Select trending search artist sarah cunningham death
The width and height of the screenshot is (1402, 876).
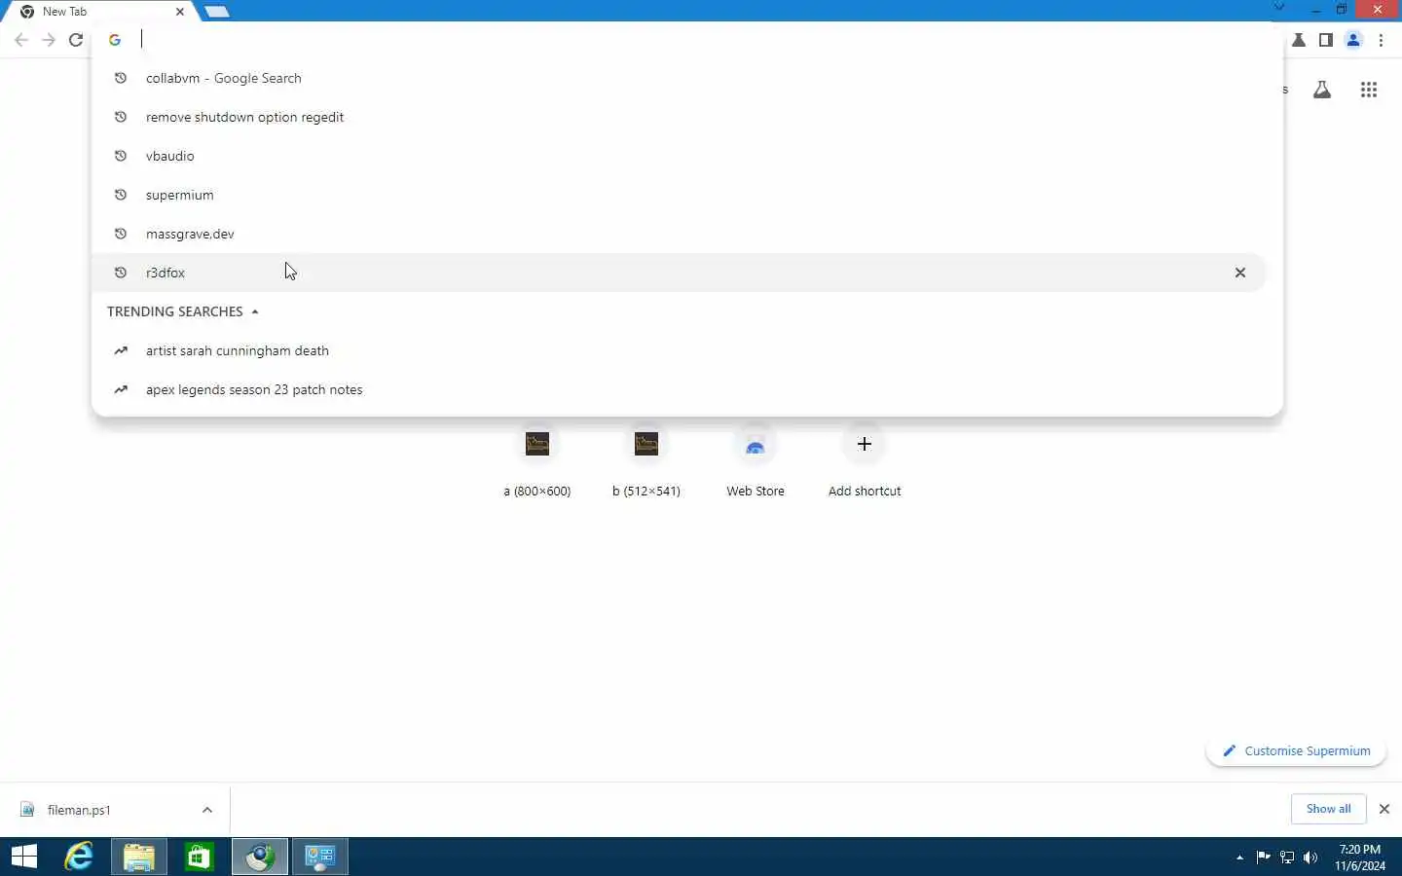coord(679,350)
